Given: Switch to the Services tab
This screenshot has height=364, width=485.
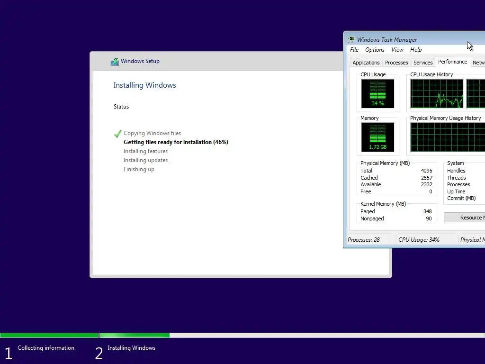Looking at the screenshot, I should (423, 63).
